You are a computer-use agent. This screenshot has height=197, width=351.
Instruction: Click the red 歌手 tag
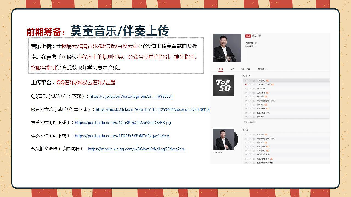(x=248, y=36)
